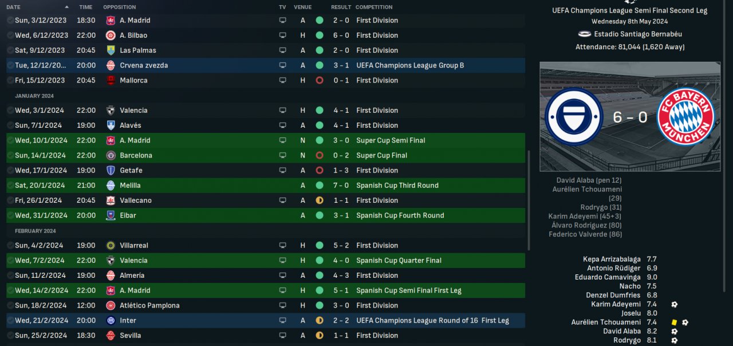The image size is (733, 346).
Task: Click the FC Bayern München logo
Action: (x=686, y=117)
